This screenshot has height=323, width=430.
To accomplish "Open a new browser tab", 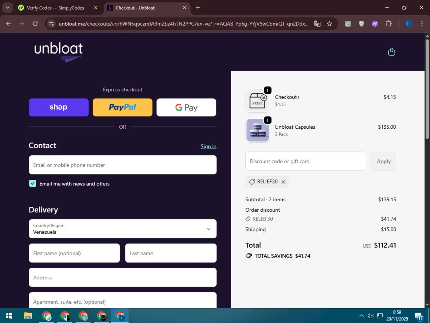I will [x=198, y=8].
